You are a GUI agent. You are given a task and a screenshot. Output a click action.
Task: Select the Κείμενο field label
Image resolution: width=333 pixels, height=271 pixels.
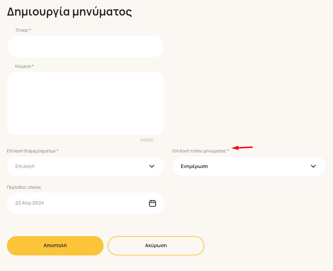[25, 66]
